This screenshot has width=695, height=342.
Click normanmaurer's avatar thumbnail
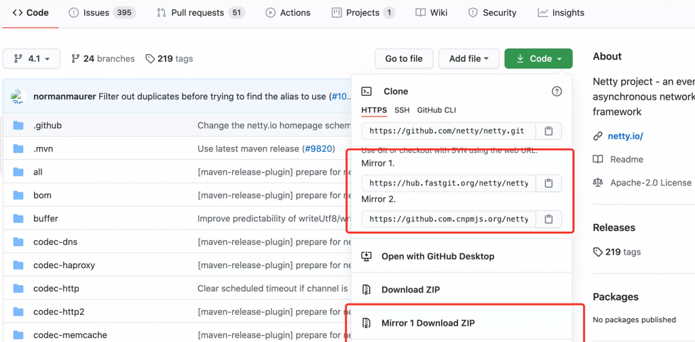(x=17, y=96)
